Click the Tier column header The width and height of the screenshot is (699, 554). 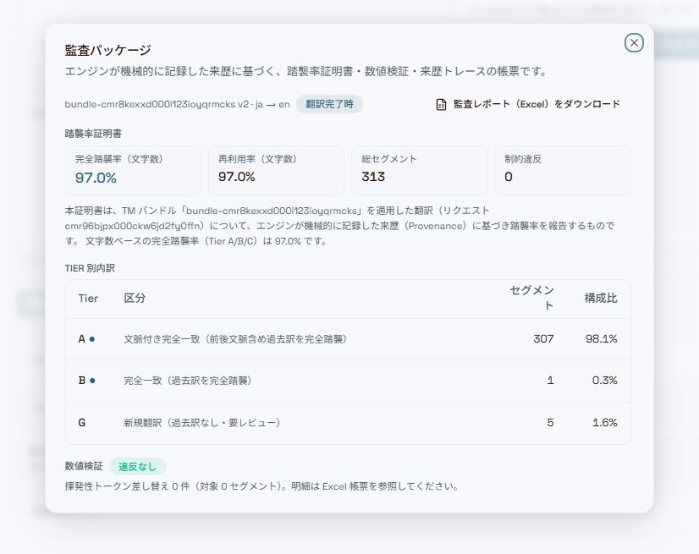point(88,299)
